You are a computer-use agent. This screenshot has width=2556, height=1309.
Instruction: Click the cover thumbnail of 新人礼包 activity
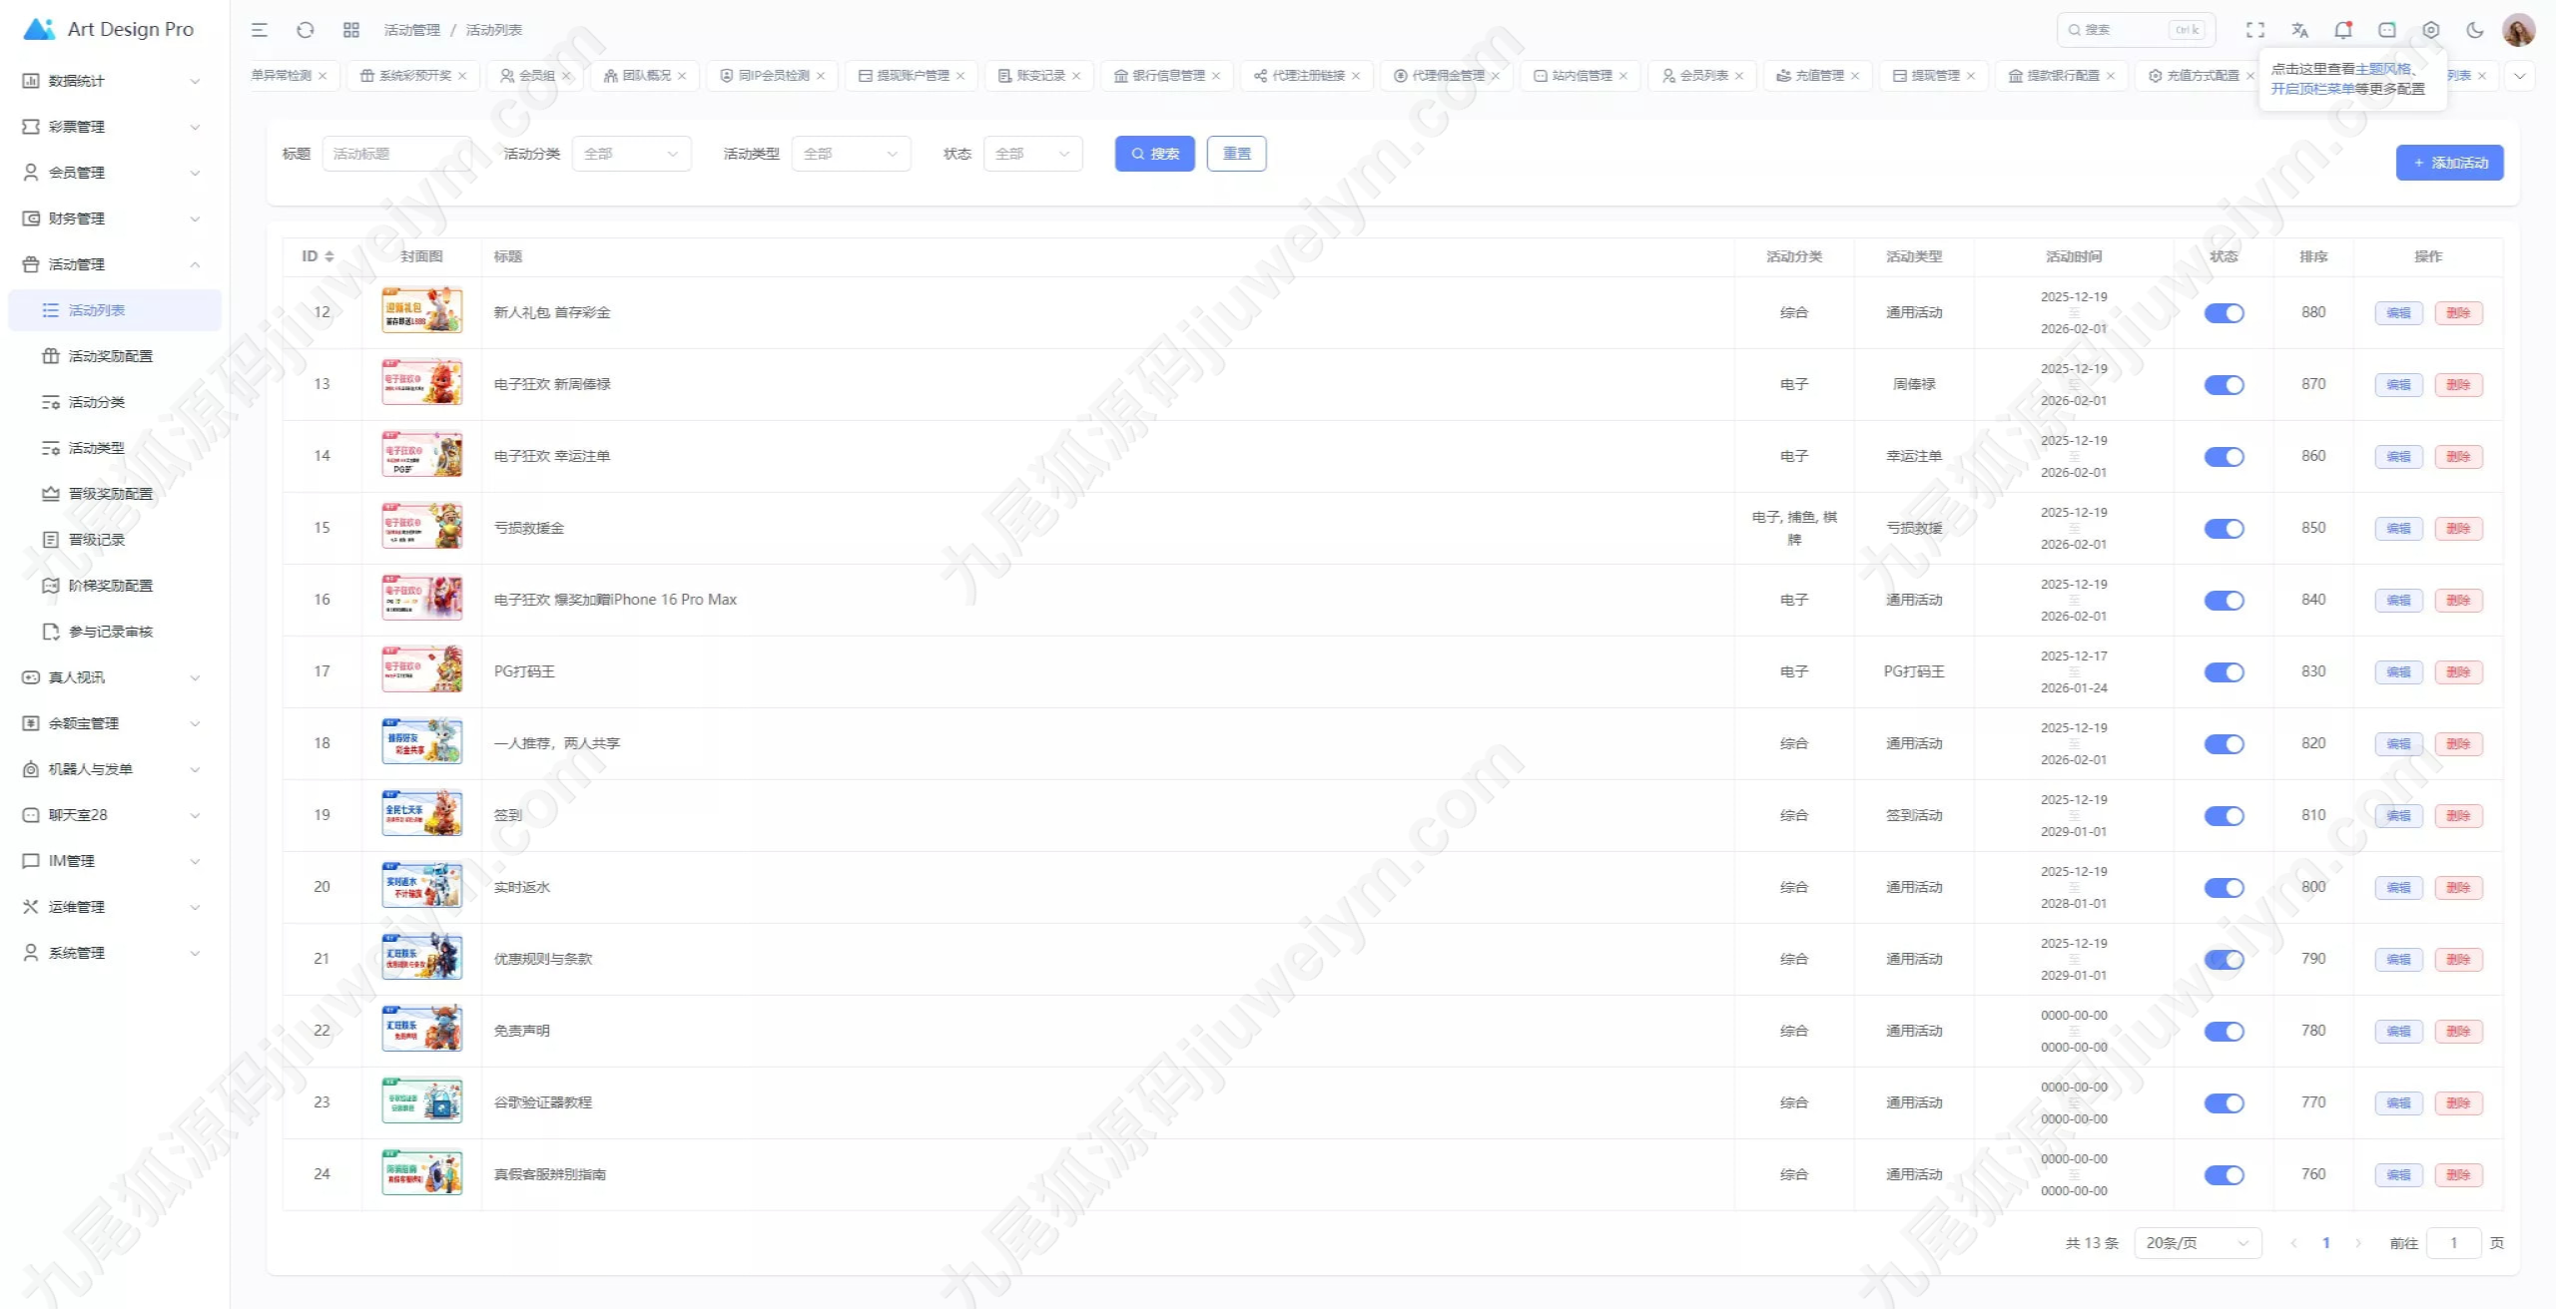click(x=421, y=311)
